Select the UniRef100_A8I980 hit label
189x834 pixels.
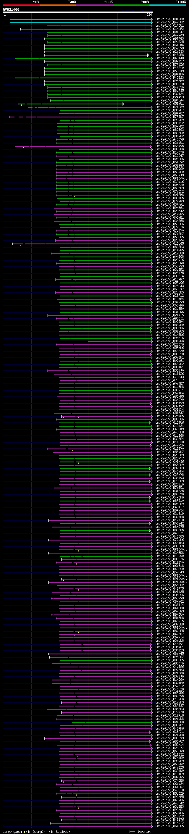tap(170, 19)
